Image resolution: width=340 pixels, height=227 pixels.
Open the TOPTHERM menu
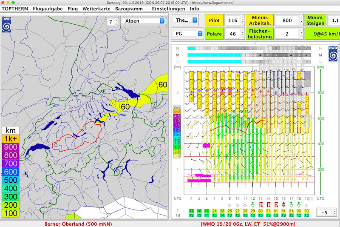click(15, 9)
